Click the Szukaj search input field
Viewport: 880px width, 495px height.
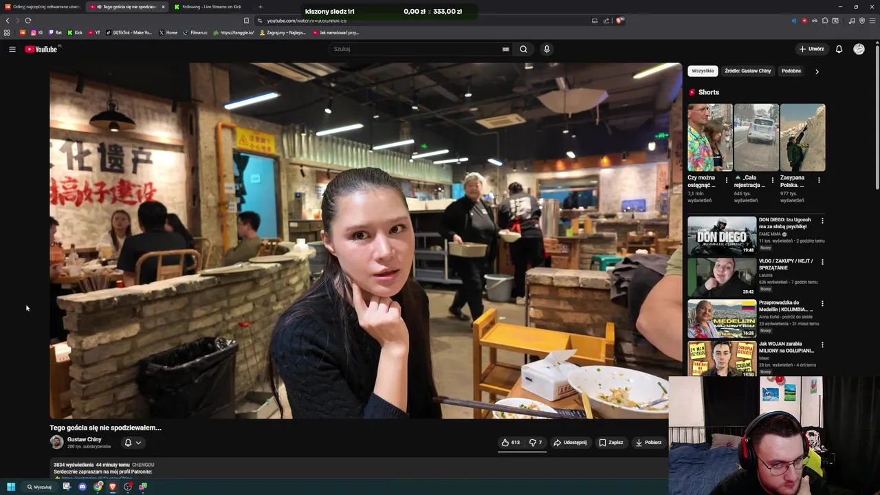coord(416,49)
